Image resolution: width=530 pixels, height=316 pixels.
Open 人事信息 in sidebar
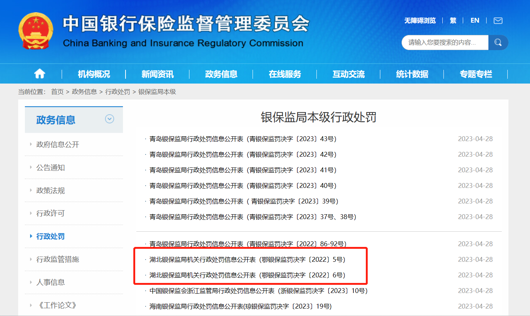click(x=51, y=282)
